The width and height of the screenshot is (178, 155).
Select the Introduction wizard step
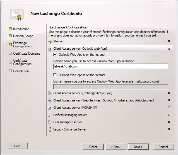pyautogui.click(x=21, y=29)
